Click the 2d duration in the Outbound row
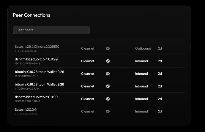Image resolution: width=205 pixels, height=132 pixels. (x=160, y=48)
